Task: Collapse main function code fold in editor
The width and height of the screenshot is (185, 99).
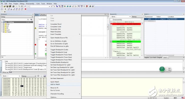Action: click(37, 39)
